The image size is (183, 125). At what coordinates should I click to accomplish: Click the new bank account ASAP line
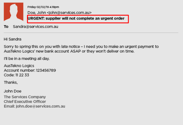[x=69, y=51]
